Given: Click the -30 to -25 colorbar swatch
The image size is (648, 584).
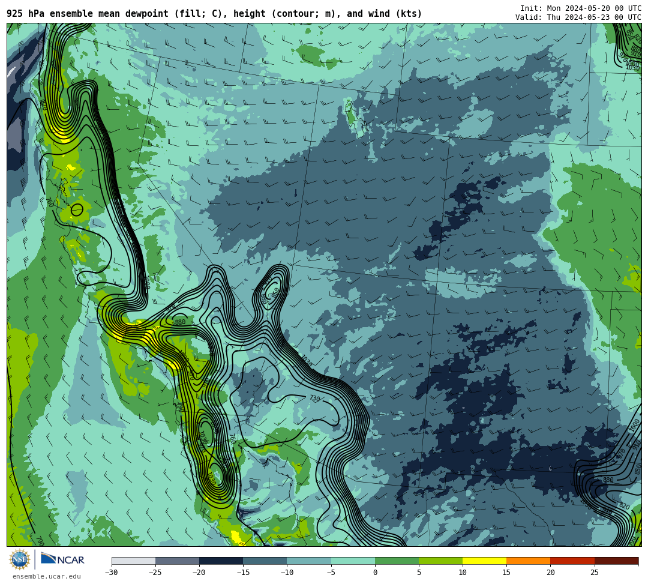Looking at the screenshot, I should (x=133, y=561).
